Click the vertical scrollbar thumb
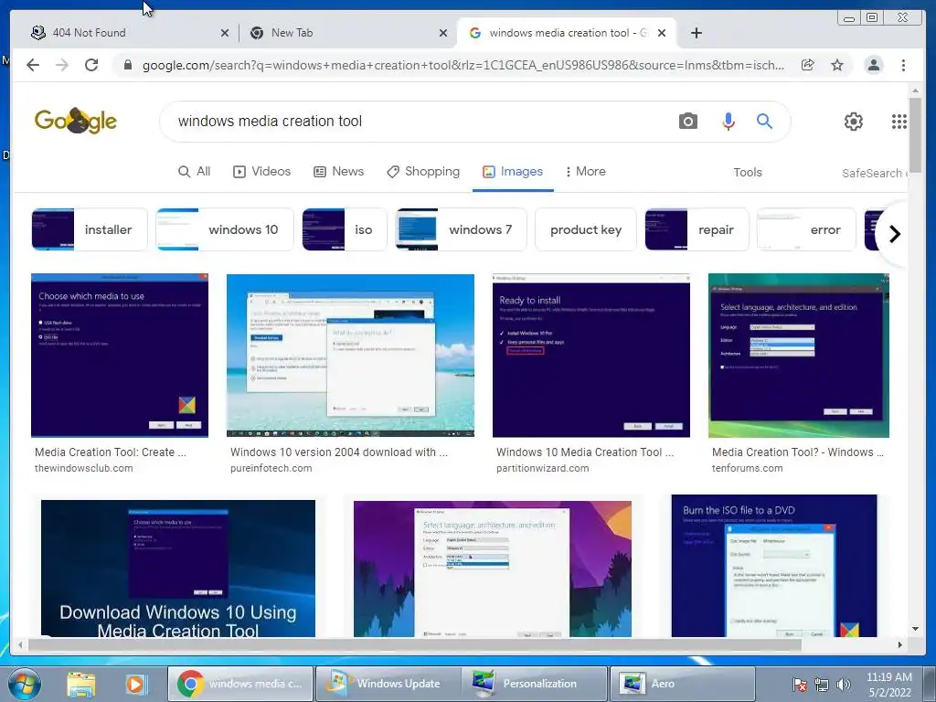The width and height of the screenshot is (936, 702). pyautogui.click(x=915, y=135)
